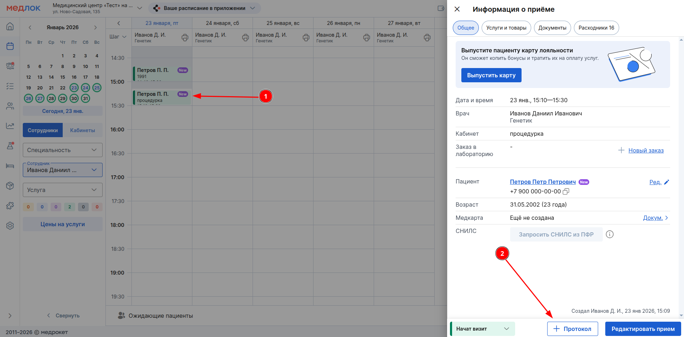Select January 28 in the mini calendar
Viewport: 684px width, 337px height.
51,98
